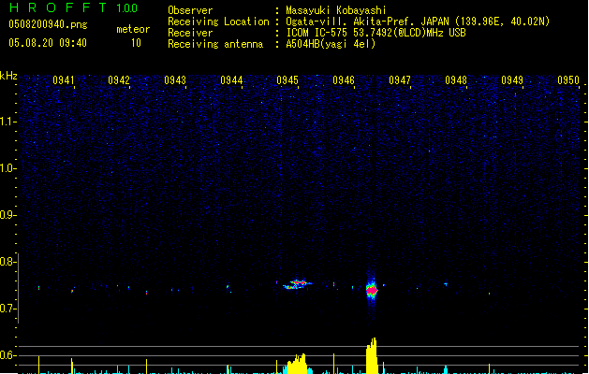Click the date stamp 05.08.20 09:40
Image resolution: width=589 pixels, height=374 pixels.
coord(48,43)
